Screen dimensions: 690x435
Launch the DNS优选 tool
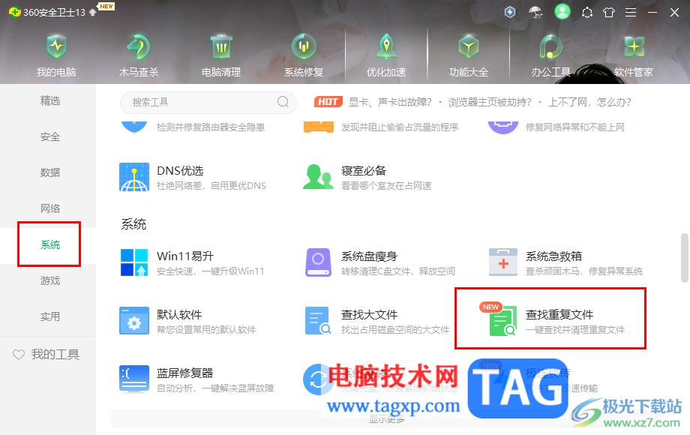click(x=192, y=177)
